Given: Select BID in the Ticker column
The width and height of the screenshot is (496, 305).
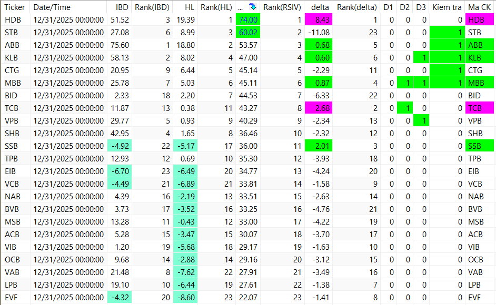Looking at the screenshot, I should pos(11,96).
